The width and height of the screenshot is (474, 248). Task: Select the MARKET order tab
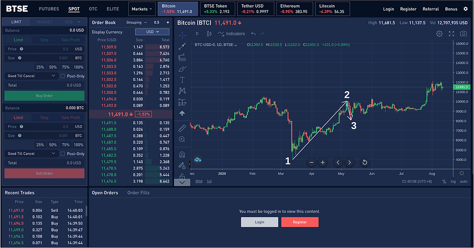point(45,22)
